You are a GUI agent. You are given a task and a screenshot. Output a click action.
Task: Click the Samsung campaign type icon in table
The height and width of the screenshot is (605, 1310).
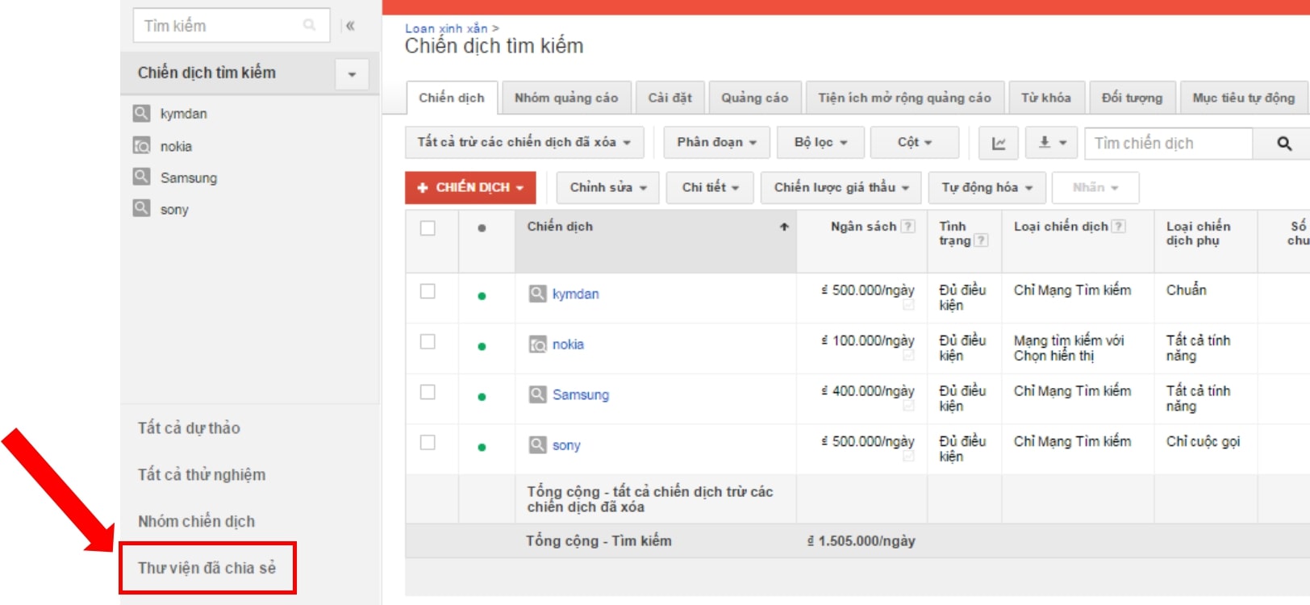537,394
